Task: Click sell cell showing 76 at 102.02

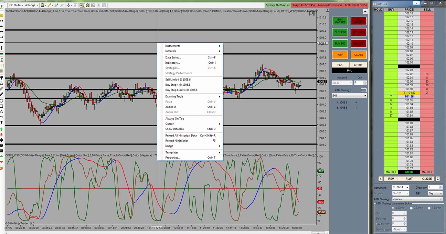Action: pos(427,74)
